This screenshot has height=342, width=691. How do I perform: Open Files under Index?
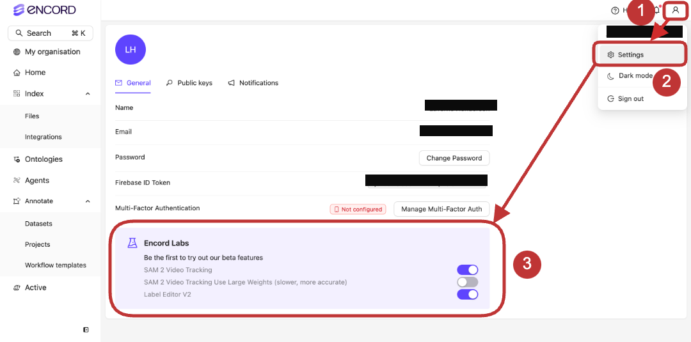[x=32, y=116]
